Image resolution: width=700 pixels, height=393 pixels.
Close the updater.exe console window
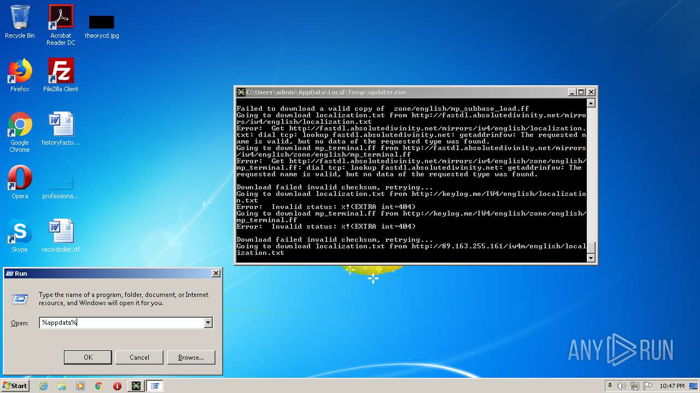coord(591,92)
